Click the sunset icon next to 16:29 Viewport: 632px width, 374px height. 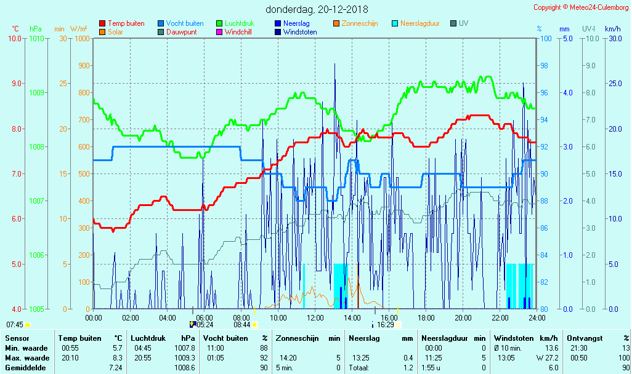point(398,324)
